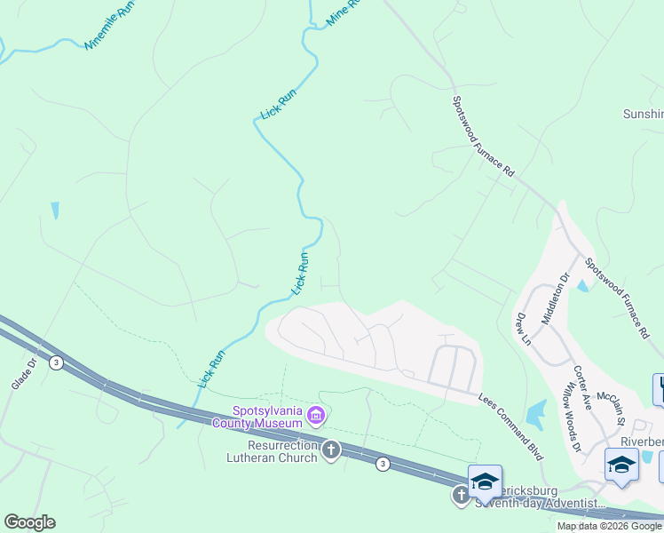Image resolution: width=664 pixels, height=533 pixels.
Task: Open the Google logo link
Action: pos(29,522)
